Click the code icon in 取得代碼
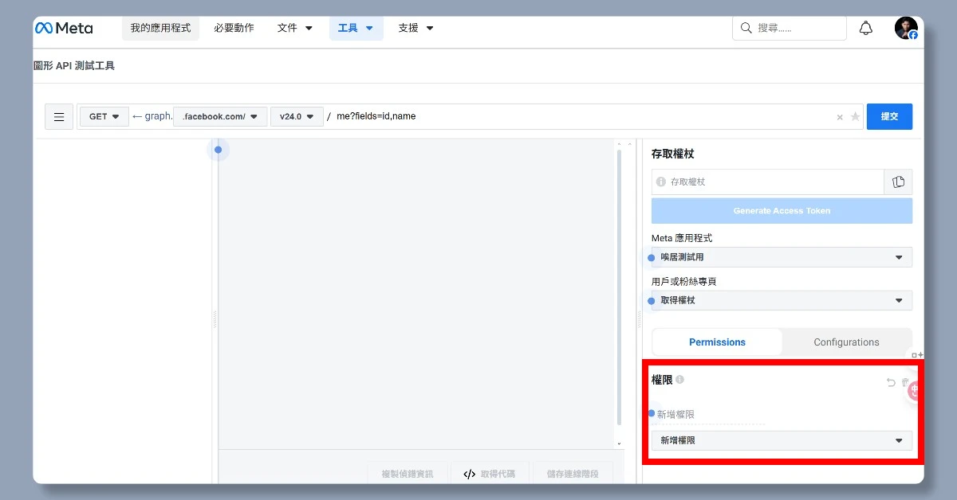 pos(469,474)
